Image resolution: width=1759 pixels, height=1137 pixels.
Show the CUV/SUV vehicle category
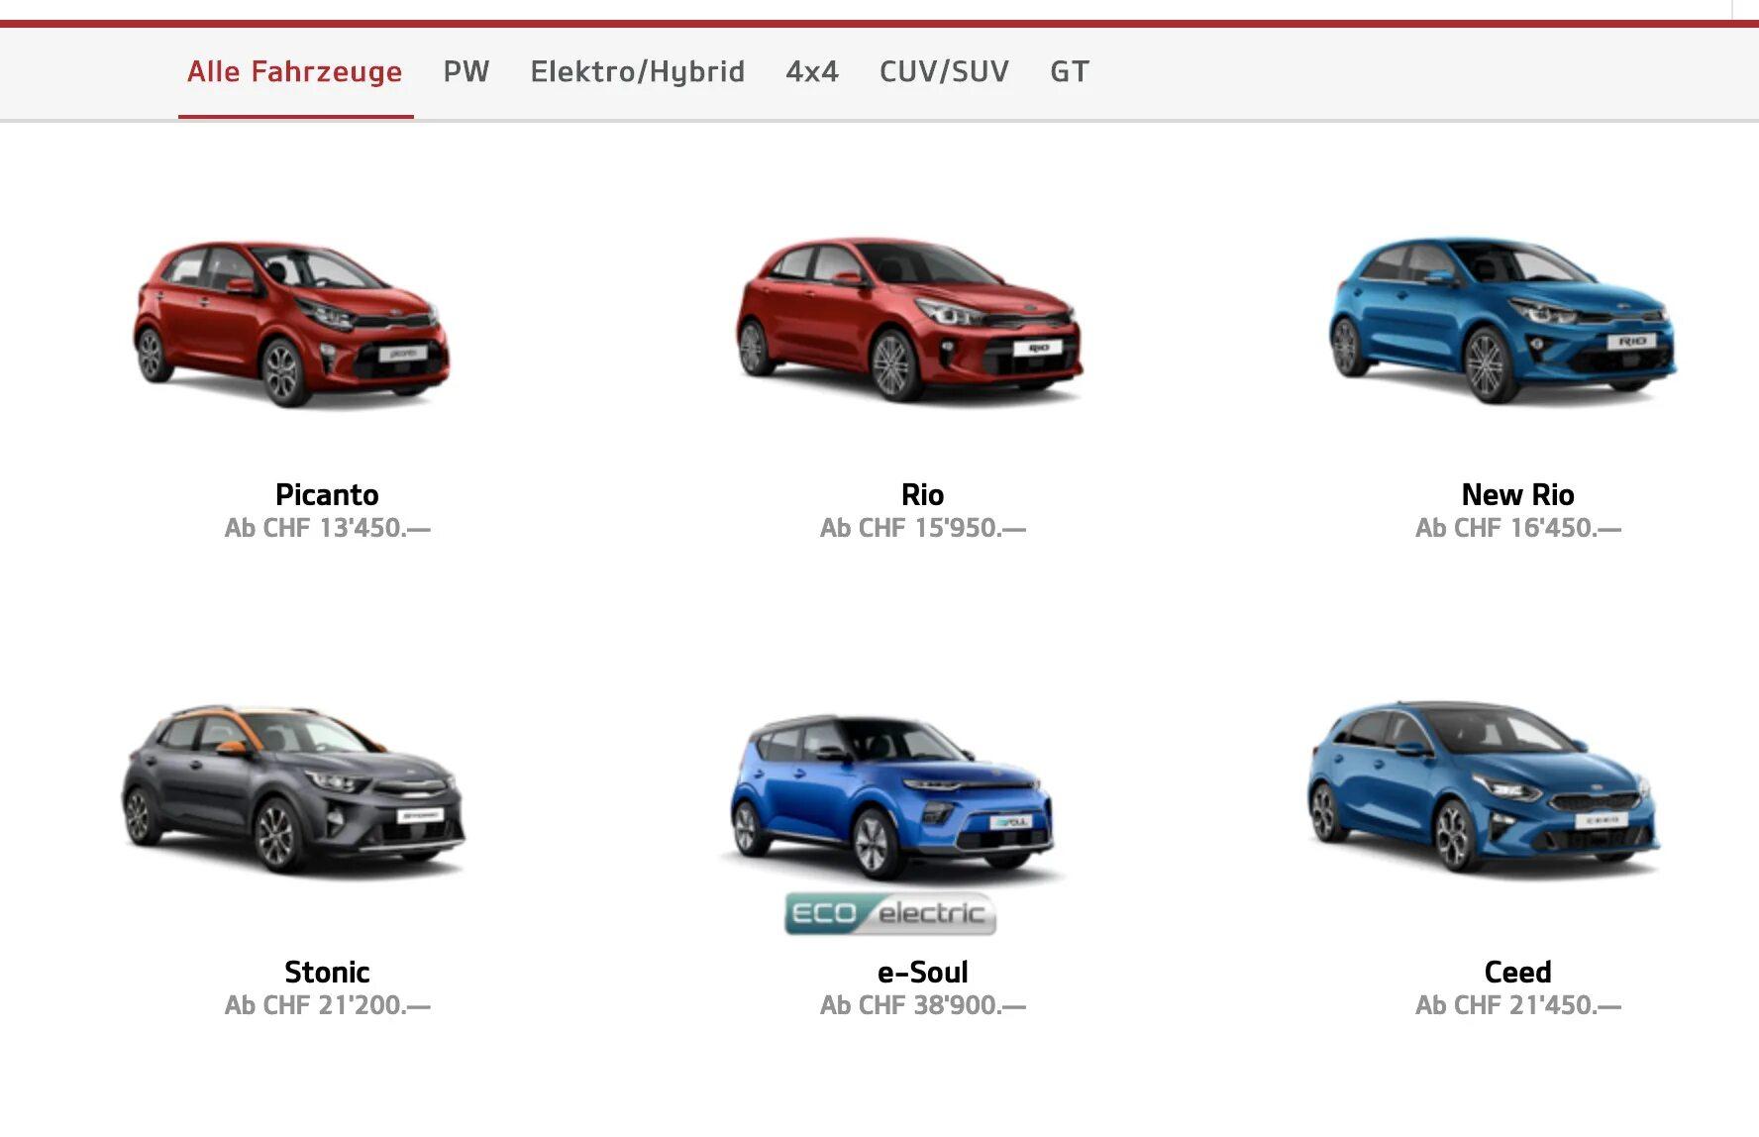[944, 71]
